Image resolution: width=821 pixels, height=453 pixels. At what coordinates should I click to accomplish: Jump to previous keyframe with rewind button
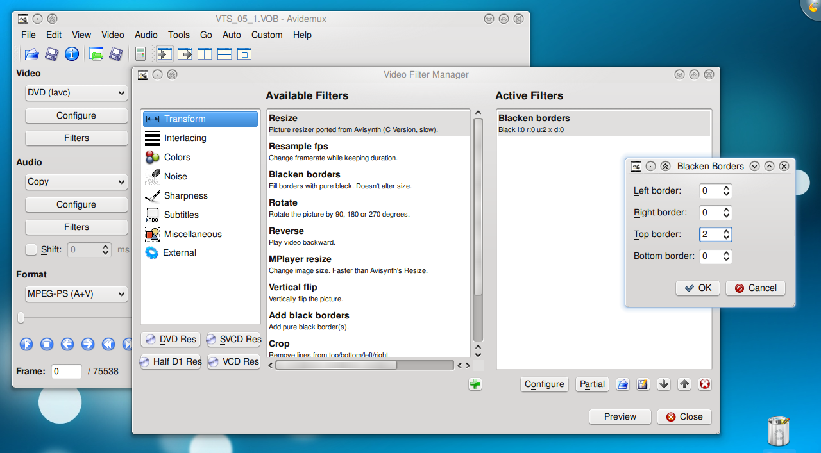pos(108,344)
